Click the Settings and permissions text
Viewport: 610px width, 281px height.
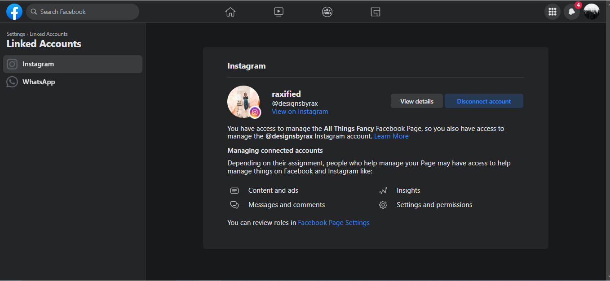[x=434, y=205]
